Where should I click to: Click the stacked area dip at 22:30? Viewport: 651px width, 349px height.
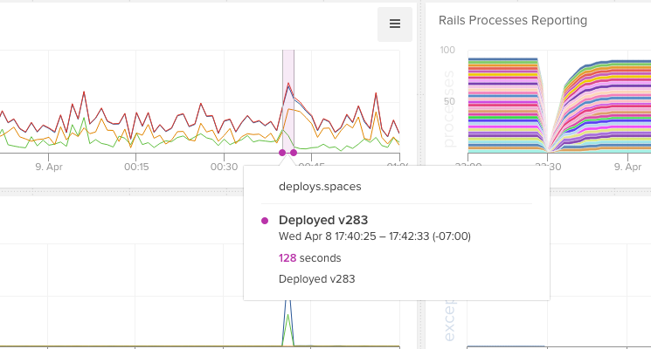click(x=548, y=148)
